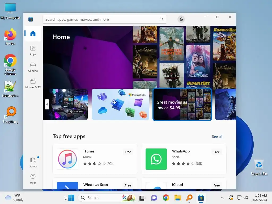Open the Help page in the sidebar
This screenshot has width=272, height=204.
pos(33,179)
